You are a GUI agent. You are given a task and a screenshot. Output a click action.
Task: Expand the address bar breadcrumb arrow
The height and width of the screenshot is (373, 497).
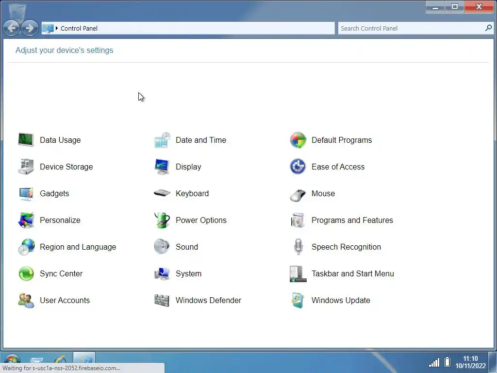point(57,28)
